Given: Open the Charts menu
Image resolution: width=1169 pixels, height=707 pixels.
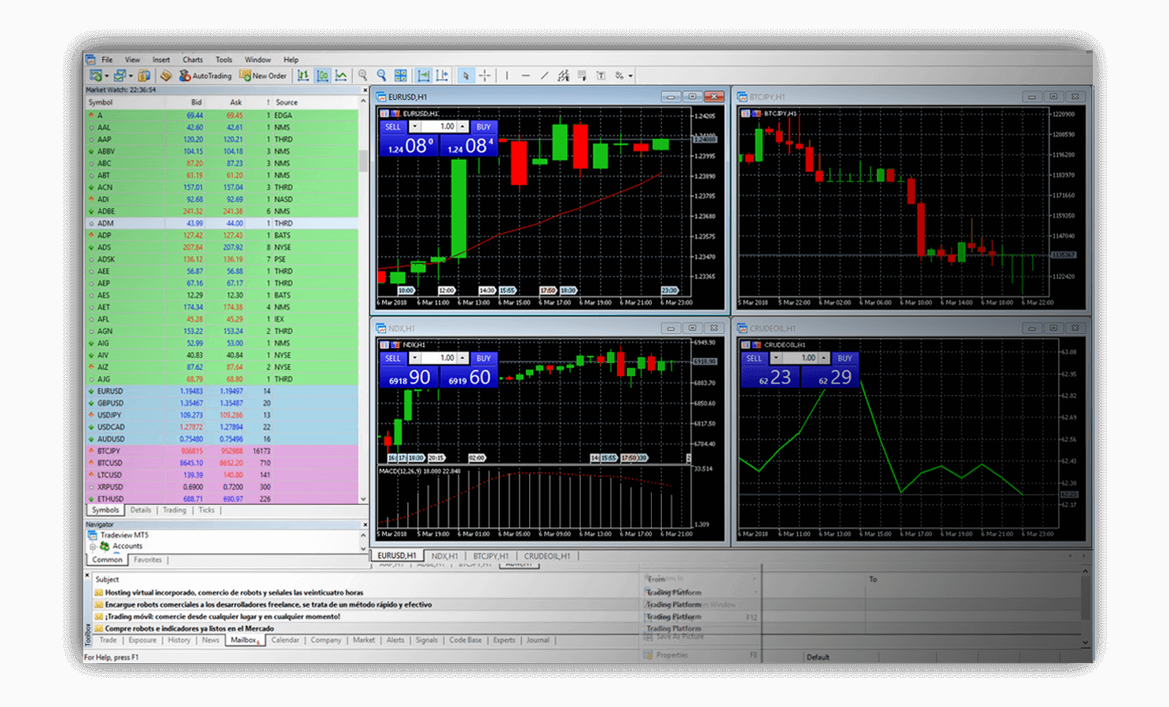Looking at the screenshot, I should click(193, 60).
